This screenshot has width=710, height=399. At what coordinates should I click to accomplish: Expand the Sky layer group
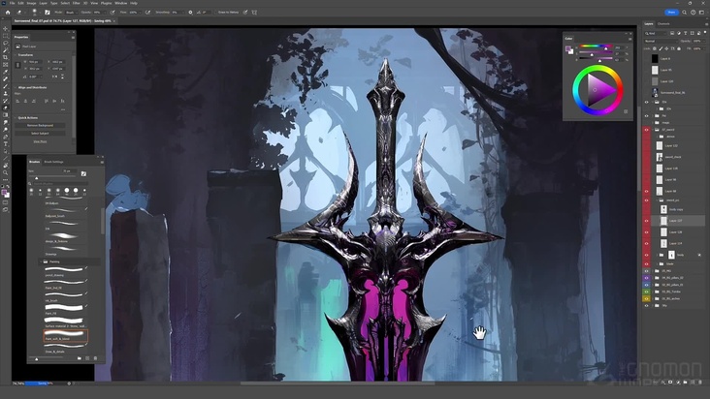pos(653,305)
